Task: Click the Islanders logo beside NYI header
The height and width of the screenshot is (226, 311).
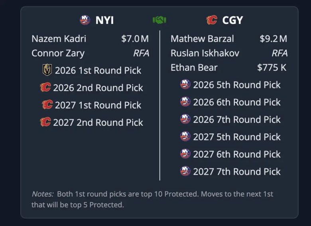Action: (85, 20)
